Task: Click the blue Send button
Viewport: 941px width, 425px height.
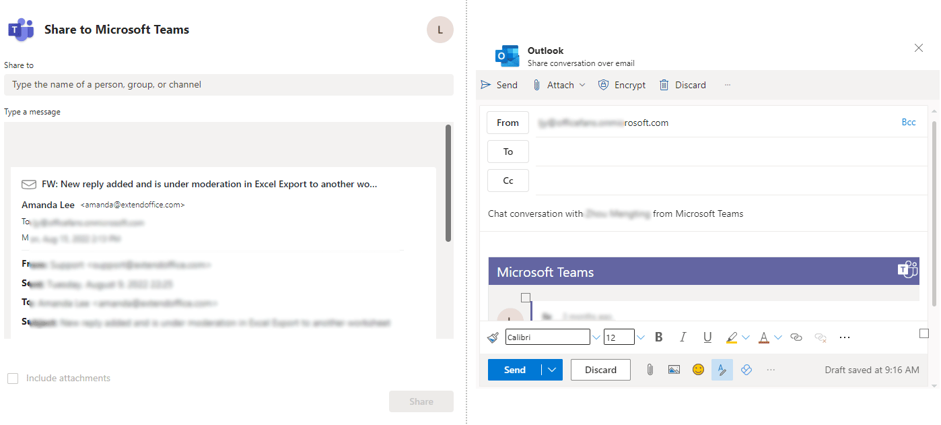Action: click(x=515, y=370)
